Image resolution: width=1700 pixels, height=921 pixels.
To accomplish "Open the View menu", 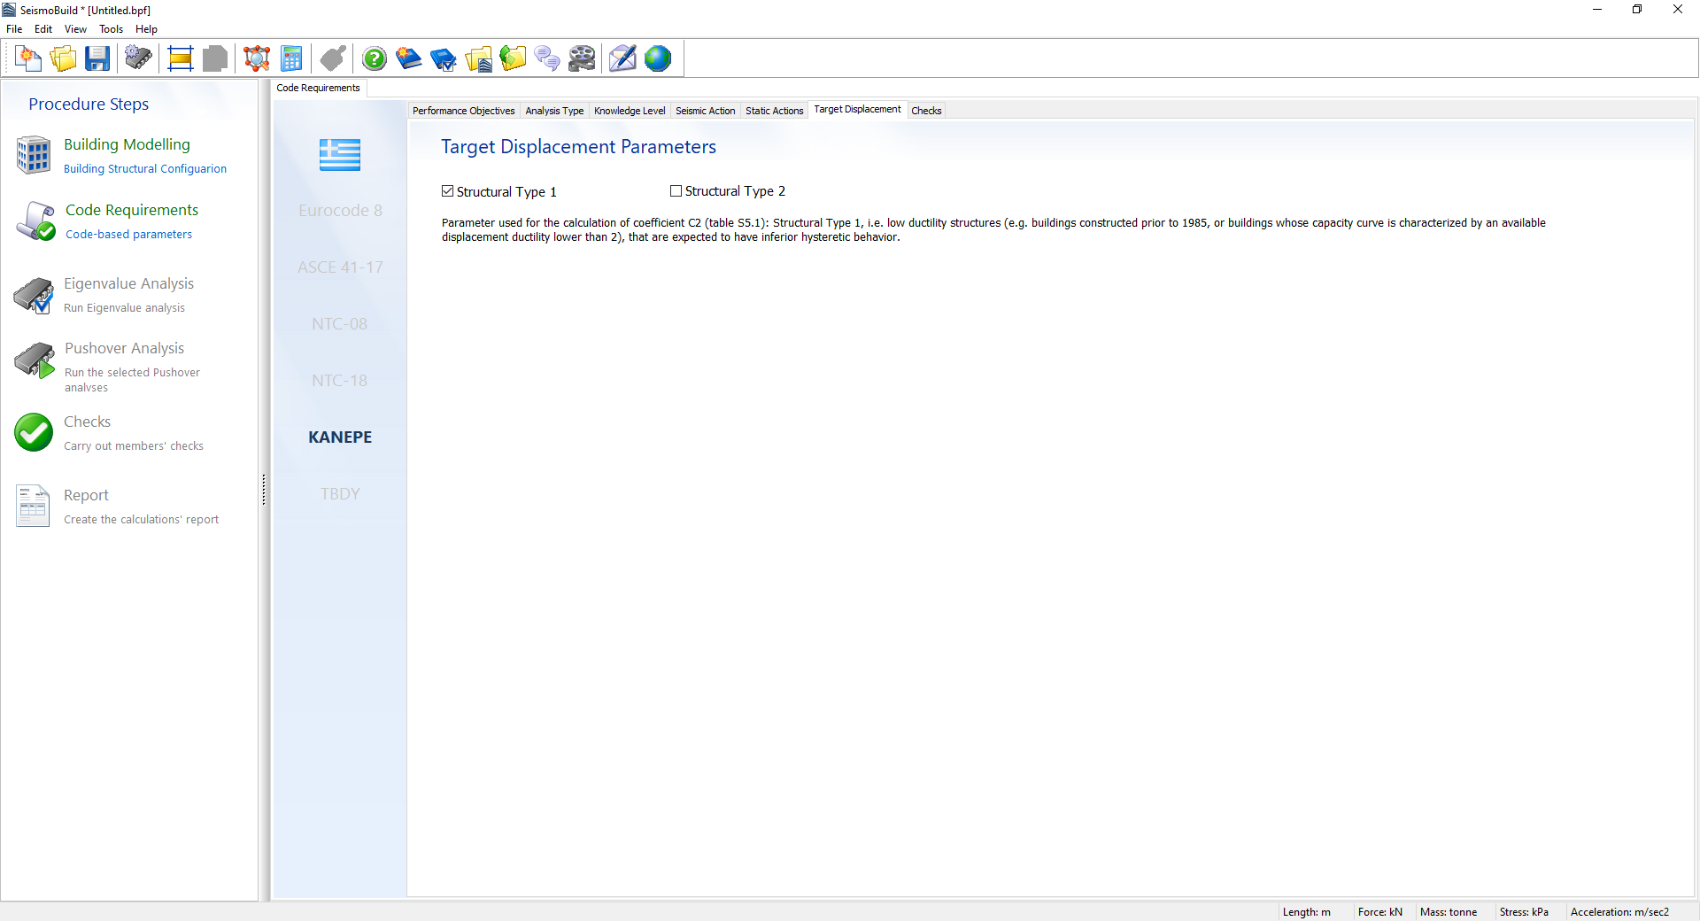I will click(75, 29).
